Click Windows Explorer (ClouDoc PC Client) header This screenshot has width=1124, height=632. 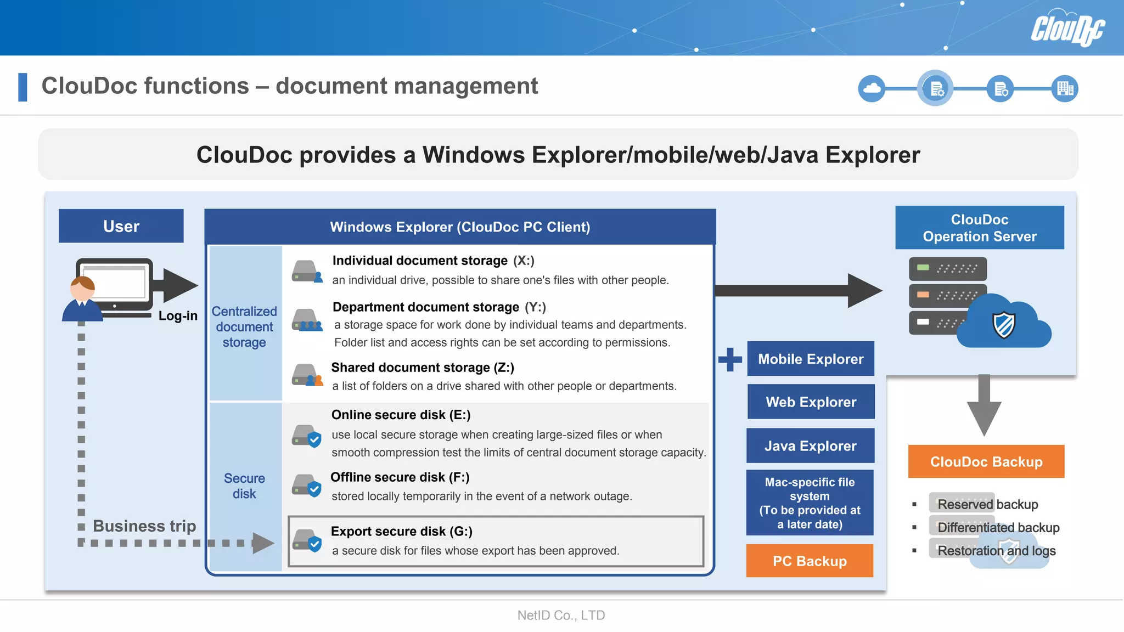(460, 227)
